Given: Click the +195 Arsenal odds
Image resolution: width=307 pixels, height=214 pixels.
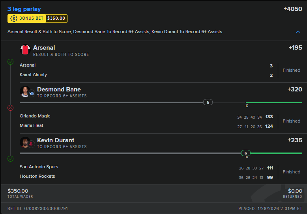Looking at the screenshot, I should (x=295, y=48).
